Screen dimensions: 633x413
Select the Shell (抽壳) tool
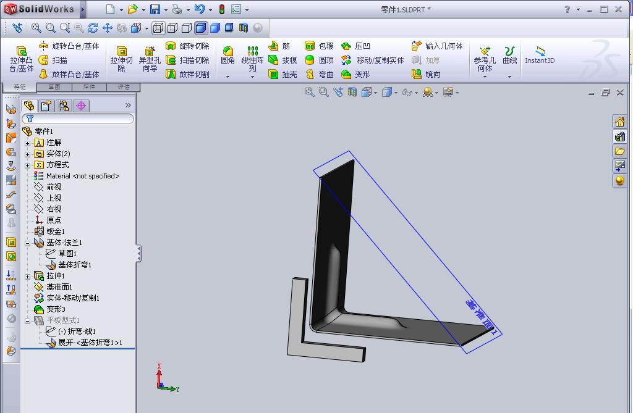tap(283, 74)
